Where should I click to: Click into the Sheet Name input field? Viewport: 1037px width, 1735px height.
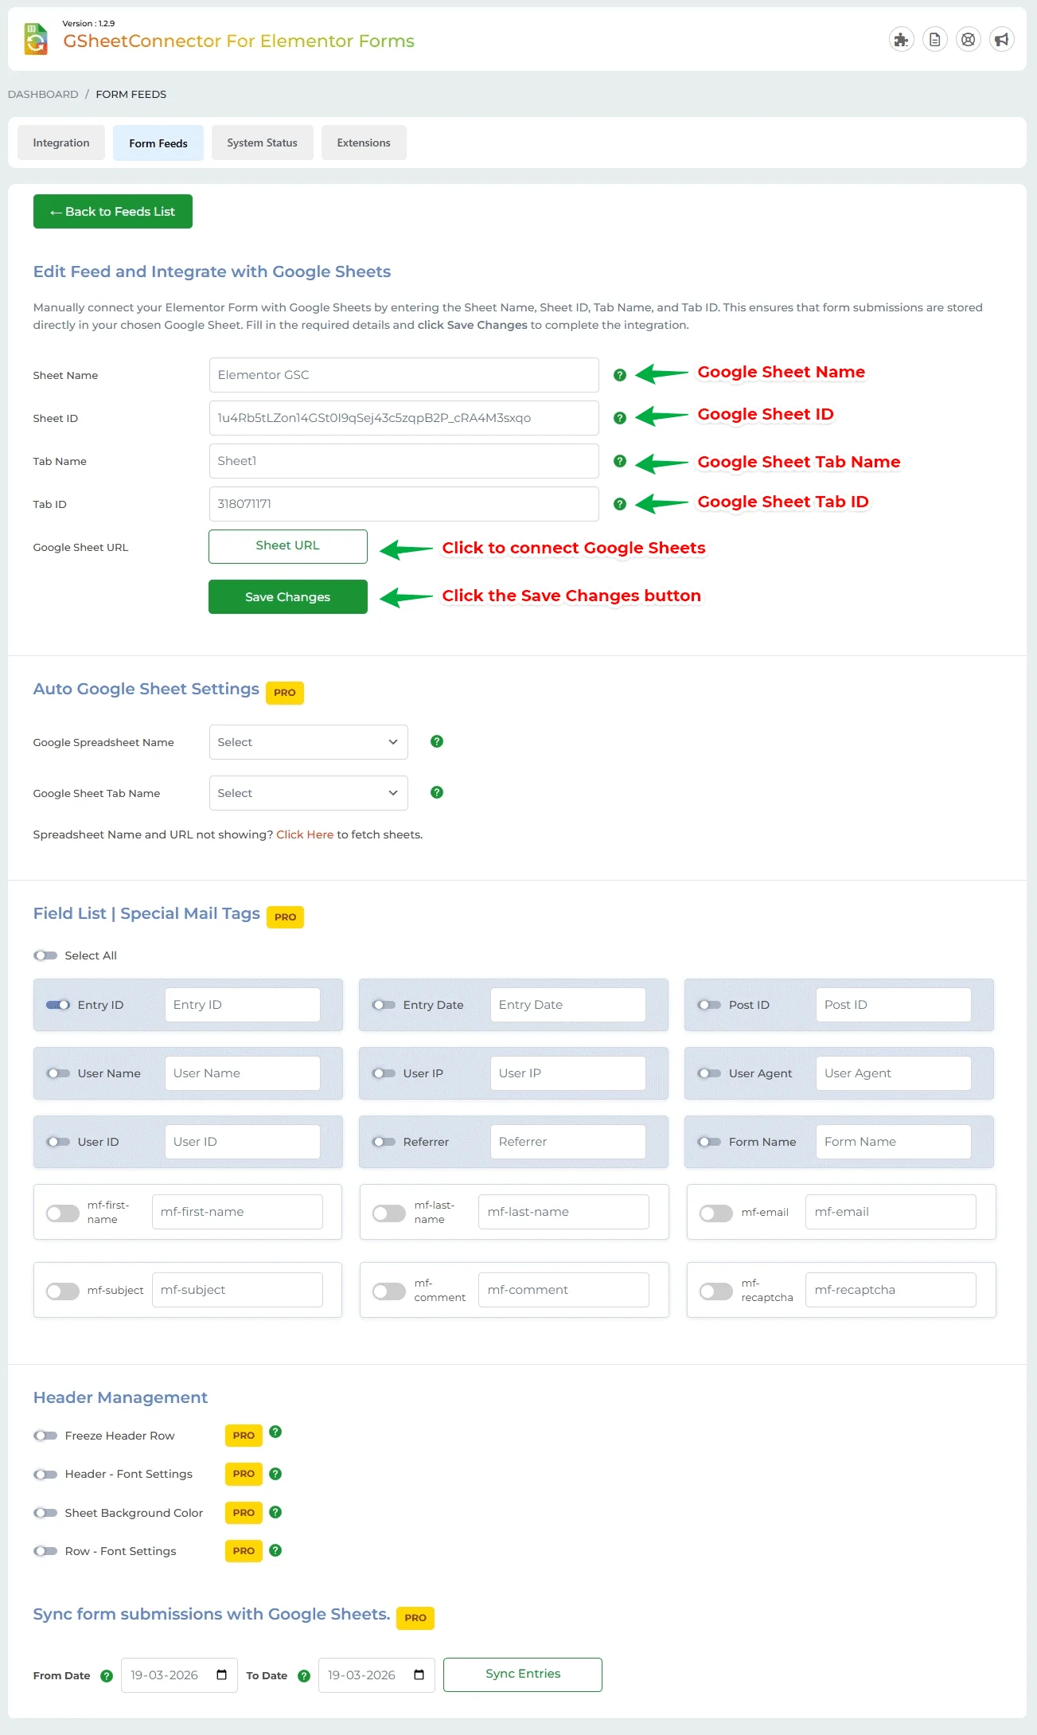point(404,375)
